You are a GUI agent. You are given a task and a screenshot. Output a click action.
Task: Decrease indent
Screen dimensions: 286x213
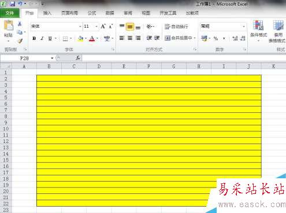[149, 38]
